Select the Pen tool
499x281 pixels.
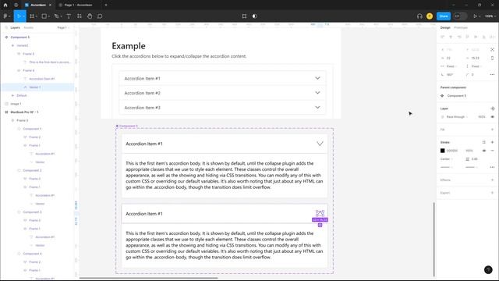(57, 16)
